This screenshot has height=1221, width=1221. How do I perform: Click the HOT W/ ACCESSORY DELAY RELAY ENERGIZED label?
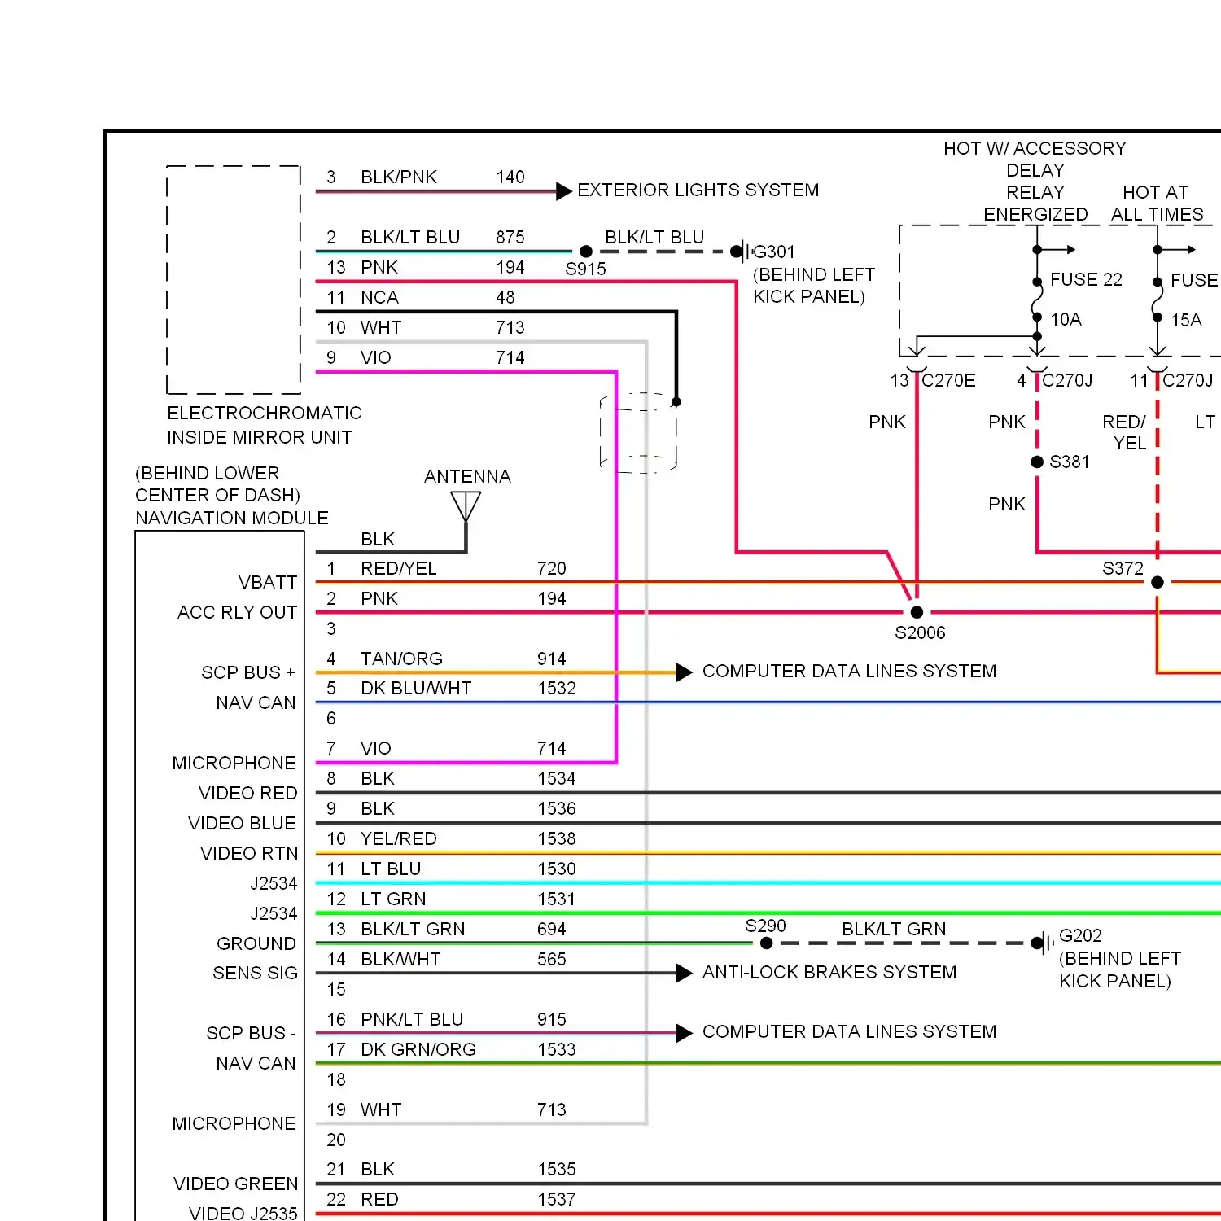[x=1035, y=182]
